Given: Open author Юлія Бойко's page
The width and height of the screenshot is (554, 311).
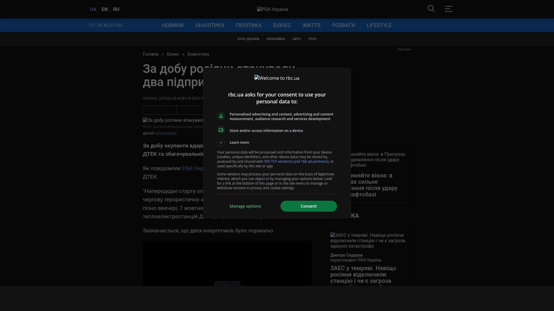Looking at the screenshot, I should [166, 134].
